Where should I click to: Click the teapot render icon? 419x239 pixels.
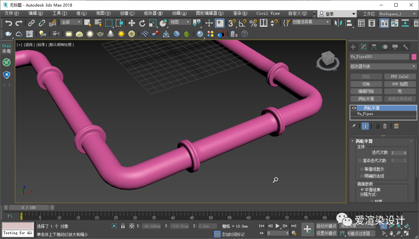pyautogui.click(x=9, y=34)
